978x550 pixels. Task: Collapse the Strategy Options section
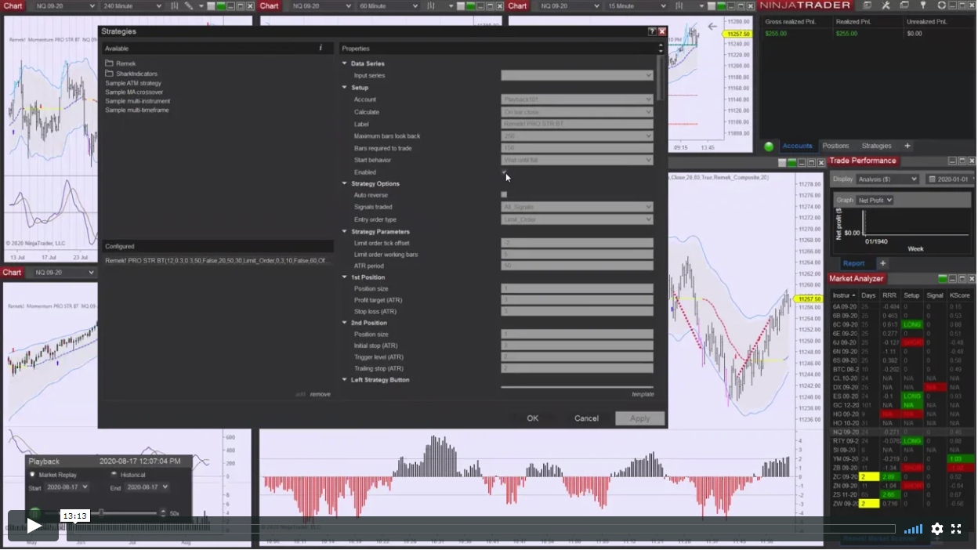tap(344, 183)
